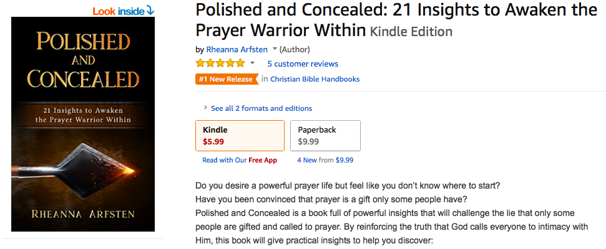This screenshot has height=249, width=606.
Task: Click Read with Our Free App link
Action: pyautogui.click(x=239, y=160)
